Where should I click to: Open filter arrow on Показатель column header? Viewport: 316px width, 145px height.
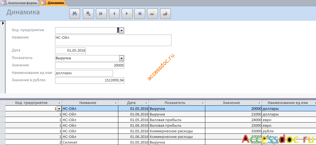click(203, 103)
